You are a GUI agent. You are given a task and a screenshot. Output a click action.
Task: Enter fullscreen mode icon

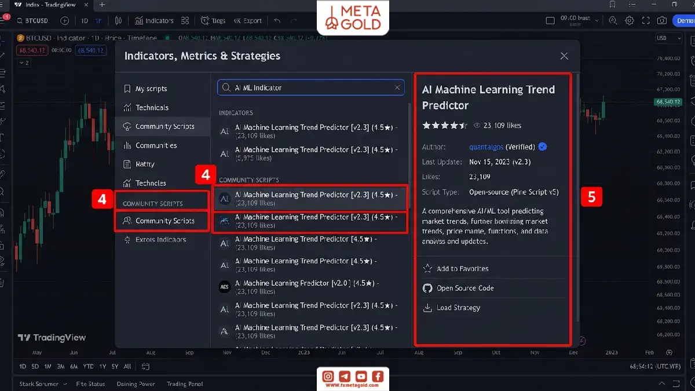point(646,21)
